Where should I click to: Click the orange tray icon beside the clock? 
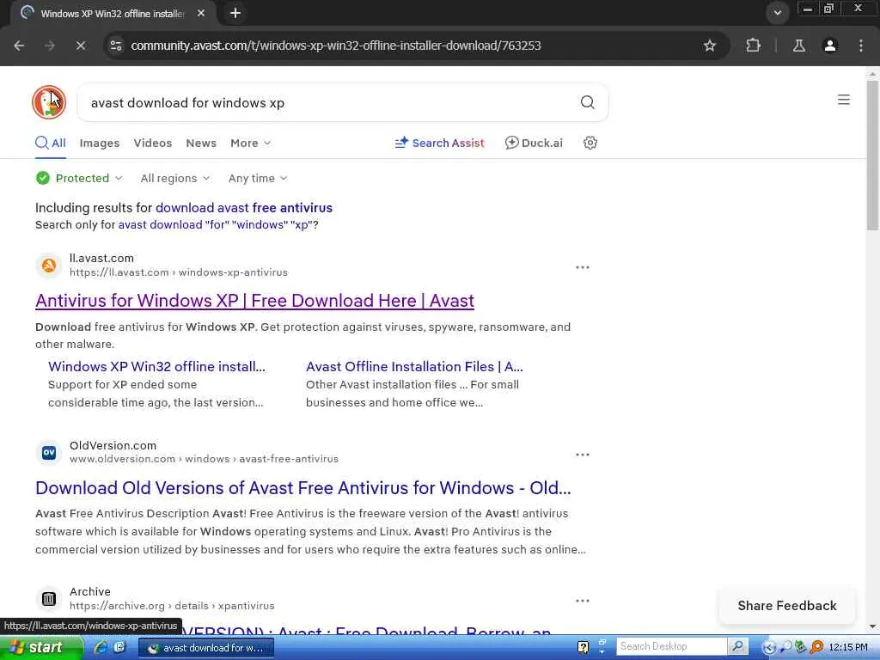click(816, 647)
